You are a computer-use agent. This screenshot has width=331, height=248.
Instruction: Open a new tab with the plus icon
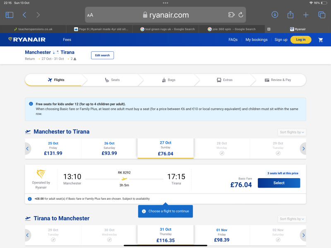[306, 14]
